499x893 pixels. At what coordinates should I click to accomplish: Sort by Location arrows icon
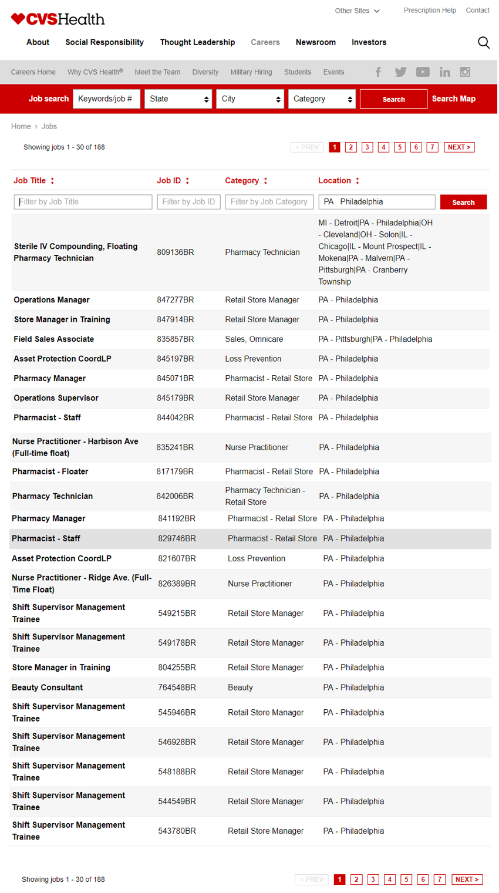pyautogui.click(x=358, y=181)
